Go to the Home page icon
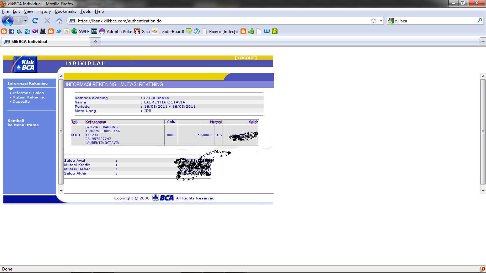The width and height of the screenshot is (486, 273). [59, 21]
